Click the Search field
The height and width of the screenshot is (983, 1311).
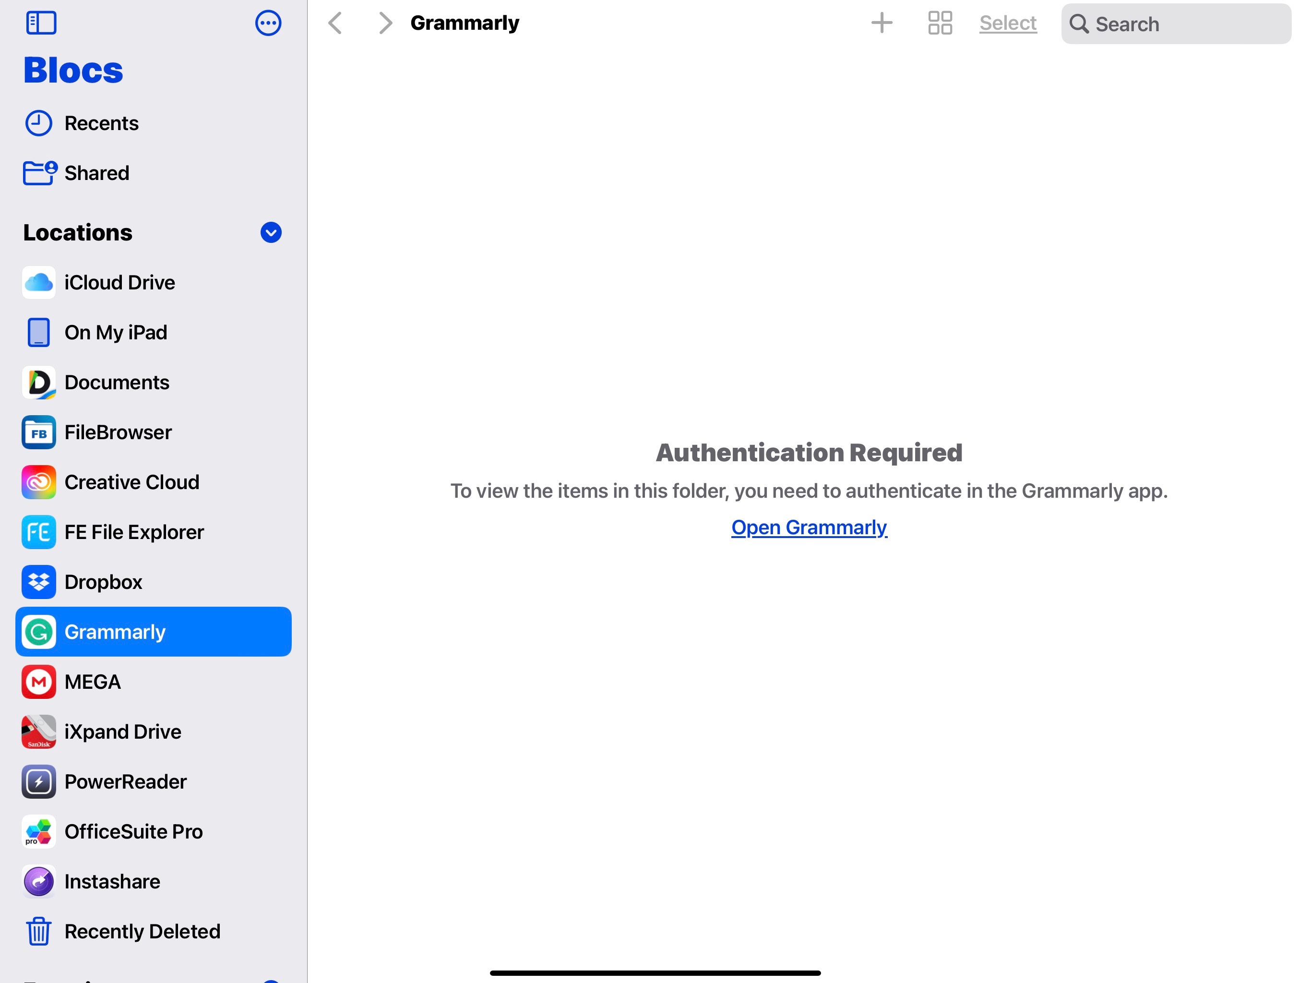coord(1176,24)
